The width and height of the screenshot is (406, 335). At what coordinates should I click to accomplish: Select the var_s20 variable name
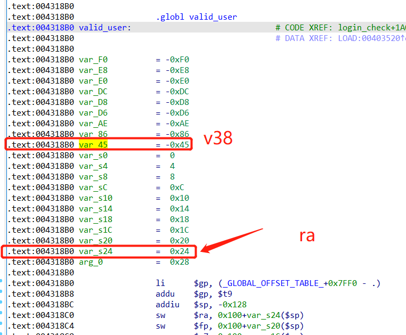tap(95, 241)
